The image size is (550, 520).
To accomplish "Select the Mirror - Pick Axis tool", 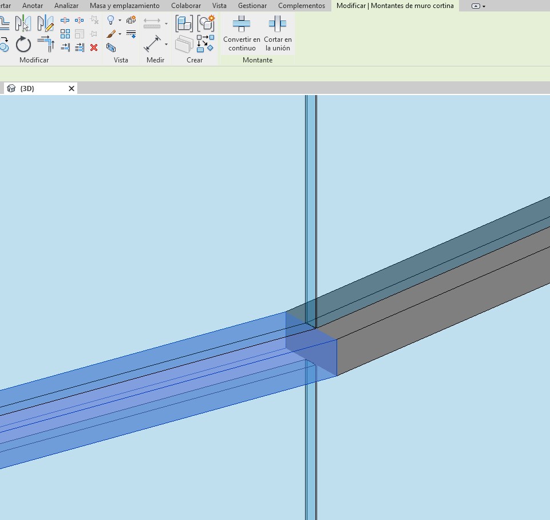I will [23, 23].
